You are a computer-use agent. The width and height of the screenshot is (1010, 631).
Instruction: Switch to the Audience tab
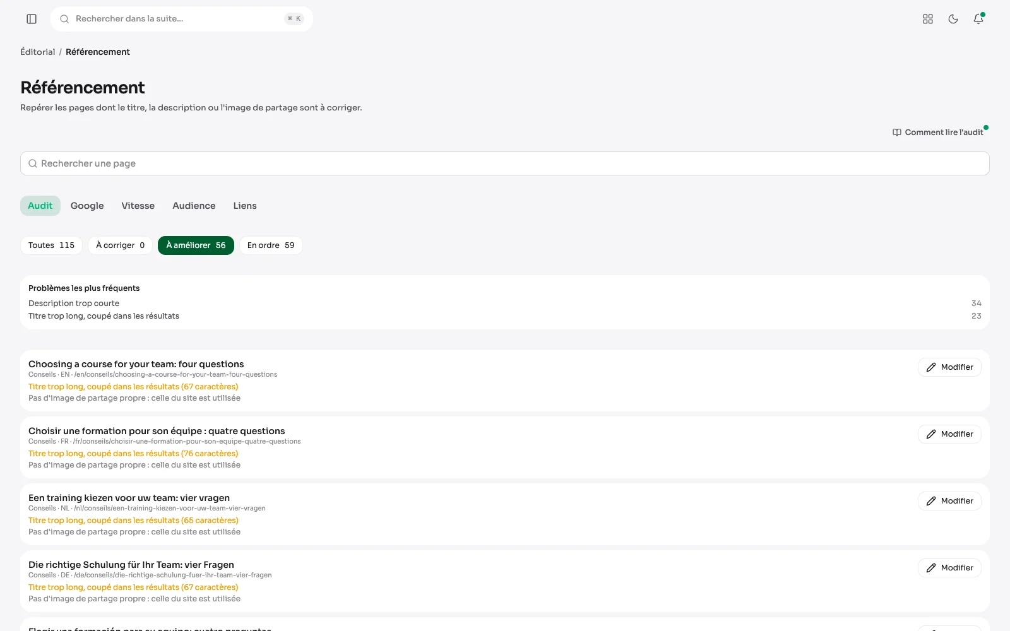[x=194, y=206]
